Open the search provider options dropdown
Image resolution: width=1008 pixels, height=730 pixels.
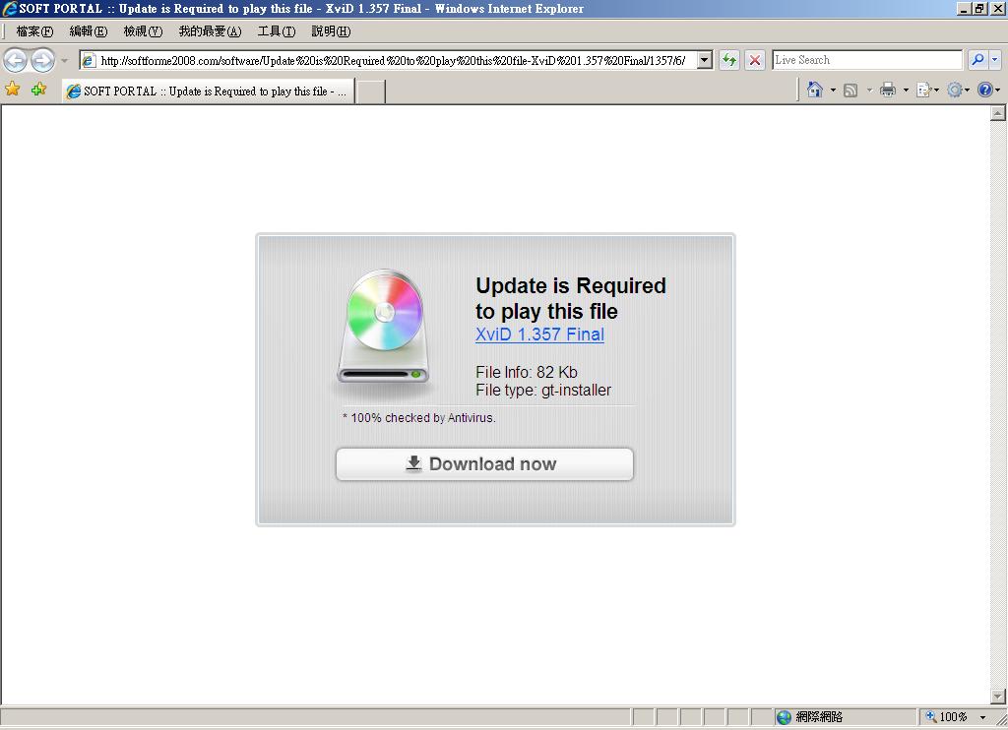(994, 60)
